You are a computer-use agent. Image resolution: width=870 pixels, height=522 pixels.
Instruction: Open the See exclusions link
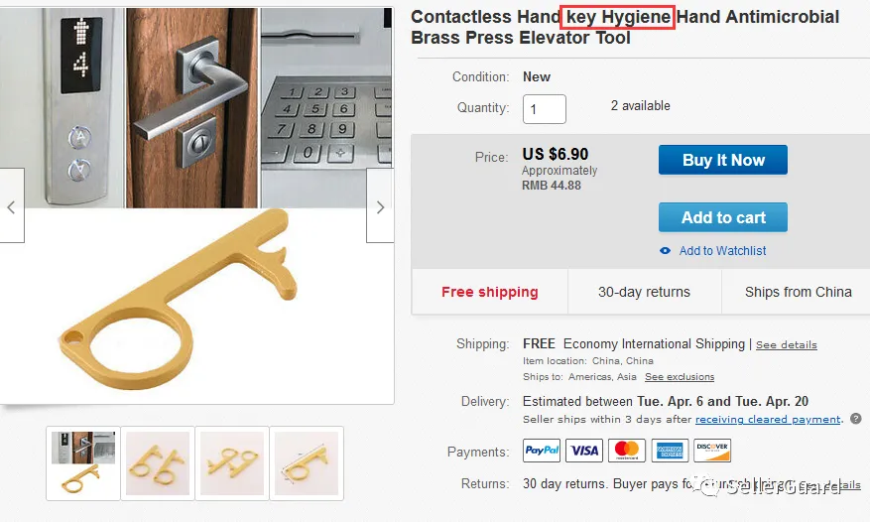pyautogui.click(x=680, y=376)
